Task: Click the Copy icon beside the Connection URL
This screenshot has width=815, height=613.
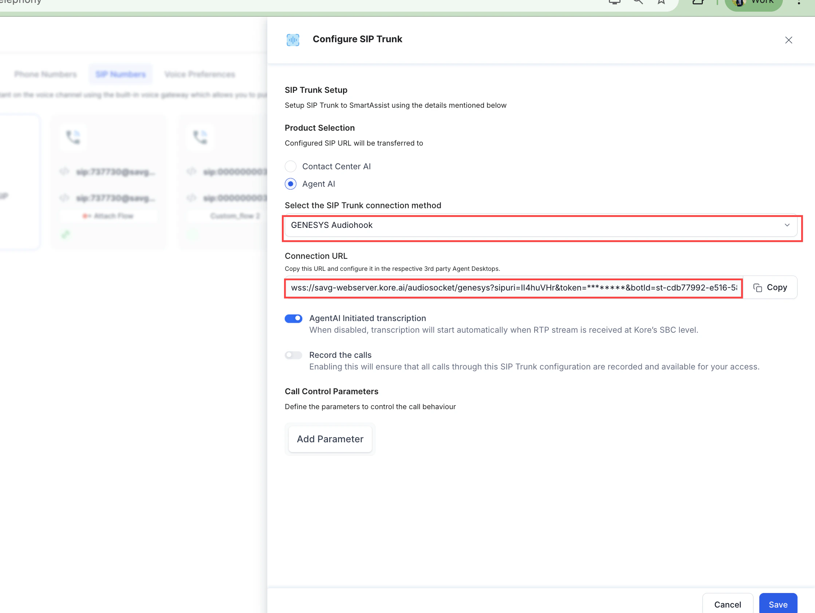Action: (x=758, y=287)
